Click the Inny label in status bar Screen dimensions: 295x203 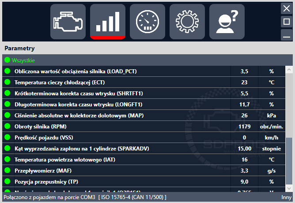click(x=286, y=197)
